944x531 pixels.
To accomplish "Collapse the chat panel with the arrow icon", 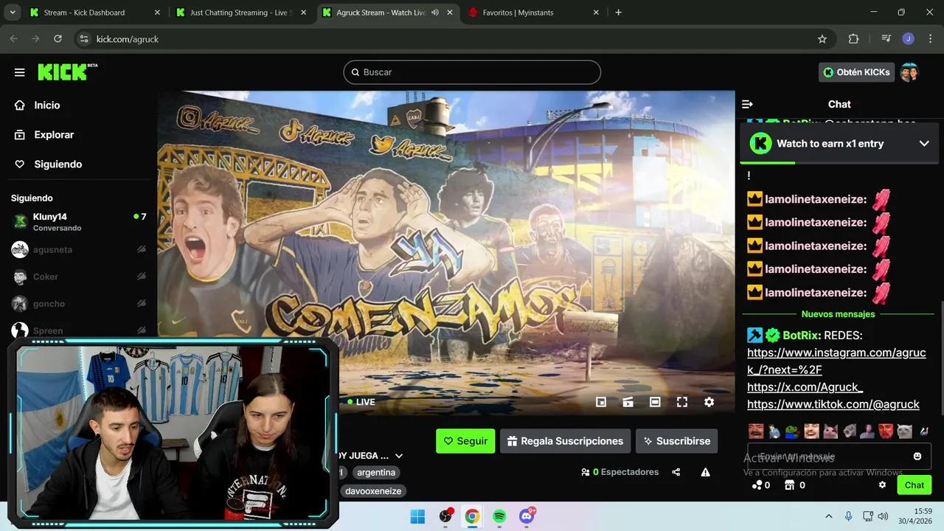I will click(747, 105).
